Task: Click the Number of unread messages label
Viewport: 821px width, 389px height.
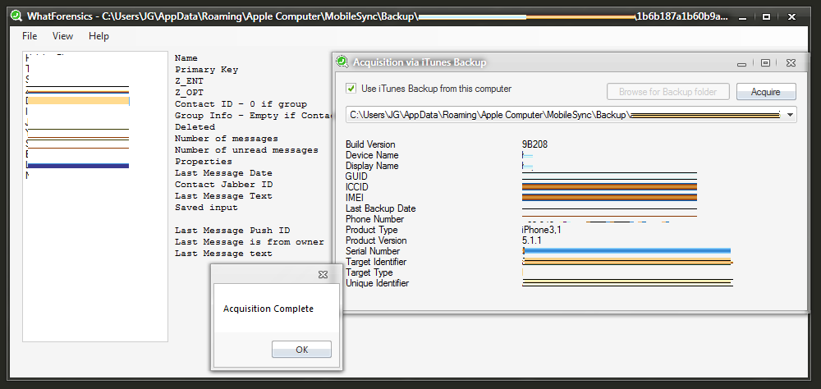Action: [246, 150]
